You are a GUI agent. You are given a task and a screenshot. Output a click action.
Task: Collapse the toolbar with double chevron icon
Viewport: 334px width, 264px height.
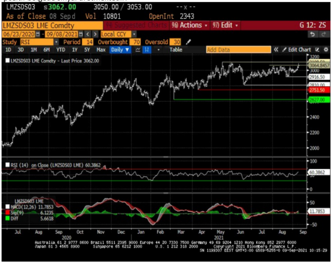click(276, 50)
